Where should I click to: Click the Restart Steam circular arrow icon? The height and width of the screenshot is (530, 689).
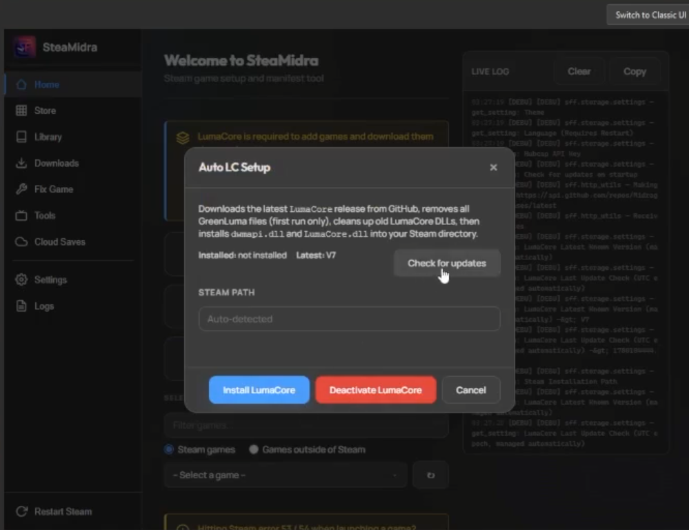pos(21,511)
